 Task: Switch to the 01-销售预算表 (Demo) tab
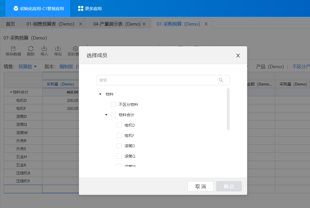(x=50, y=24)
